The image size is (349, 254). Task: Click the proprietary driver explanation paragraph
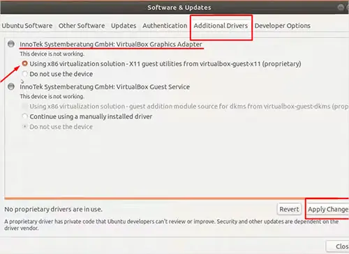pos(172,225)
